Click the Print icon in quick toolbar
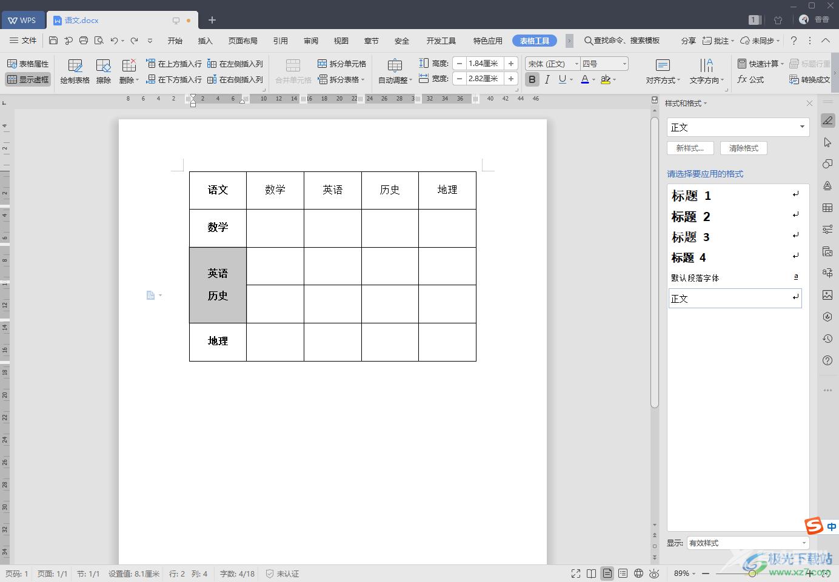This screenshot has width=839, height=582. coord(84,41)
